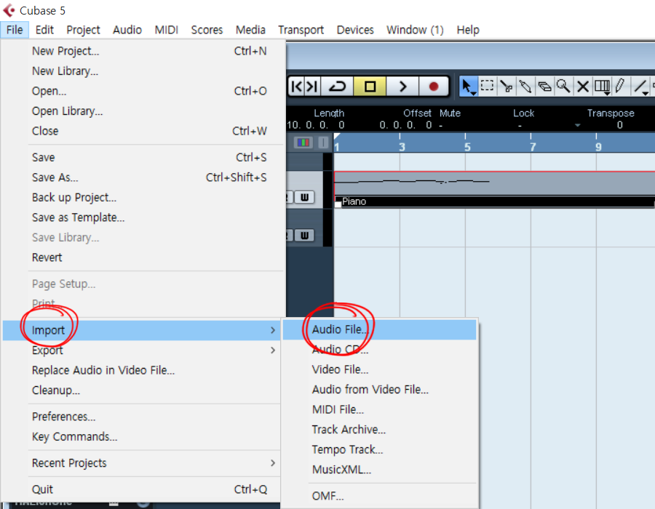
Task: Open the Edit menu
Action: (x=44, y=30)
